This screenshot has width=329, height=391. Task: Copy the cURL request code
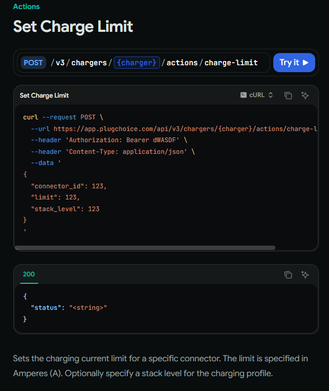[288, 95]
